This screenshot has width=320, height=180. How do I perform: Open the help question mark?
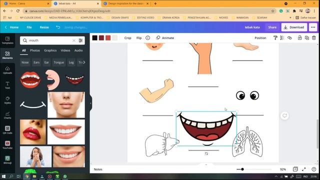(314, 169)
